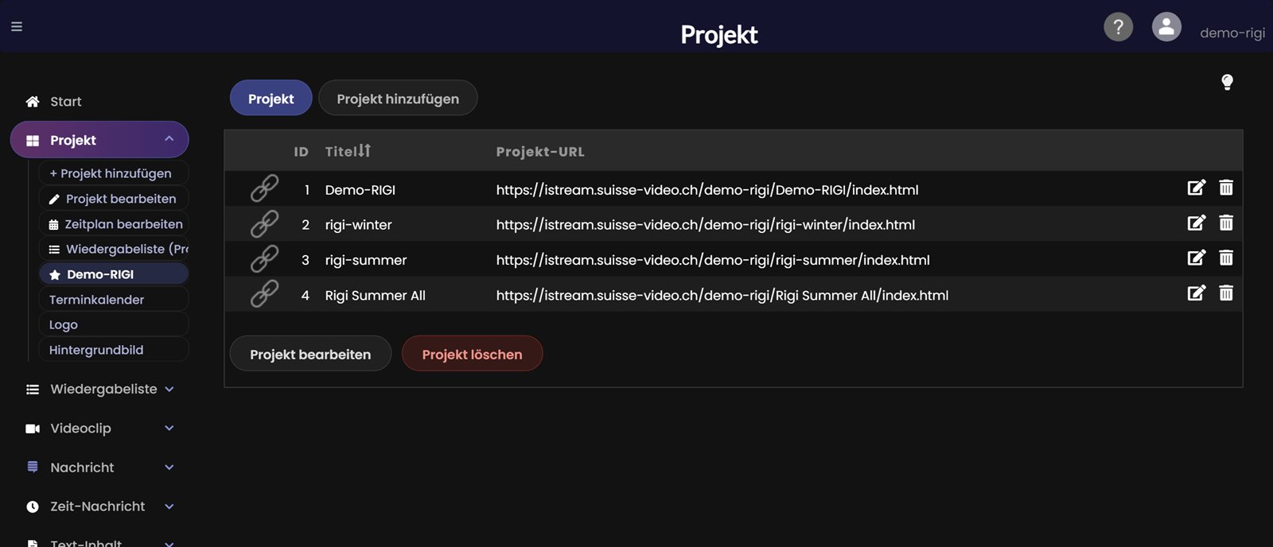Open the help question mark icon

click(1118, 27)
